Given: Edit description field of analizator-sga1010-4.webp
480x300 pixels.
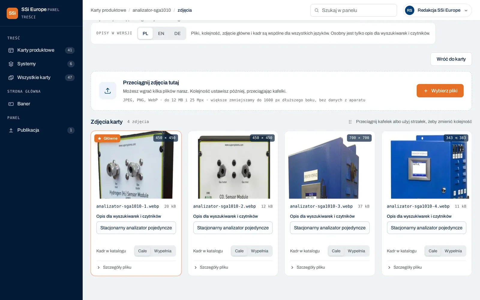Looking at the screenshot, I should tap(426, 228).
